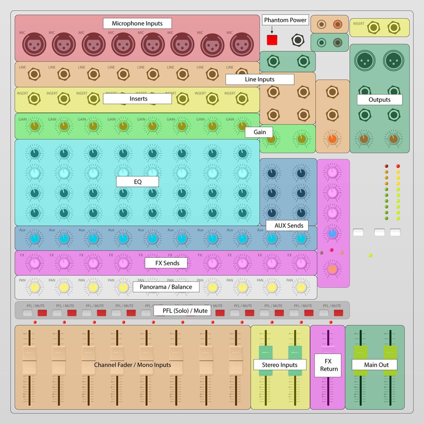
Task: Click the AUX Sends label
Action: point(287,226)
